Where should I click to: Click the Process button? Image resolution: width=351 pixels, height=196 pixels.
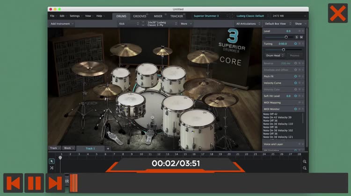tap(294, 56)
